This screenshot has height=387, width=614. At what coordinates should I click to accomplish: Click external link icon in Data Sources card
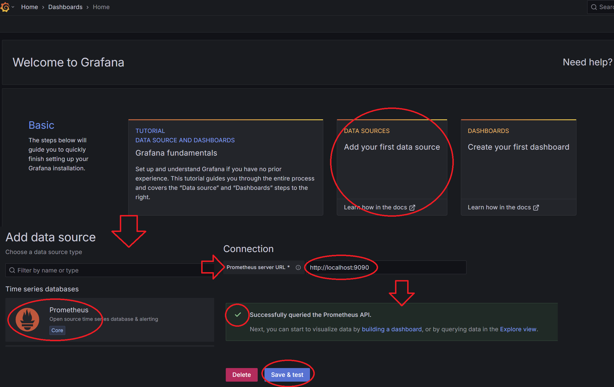pyautogui.click(x=412, y=207)
